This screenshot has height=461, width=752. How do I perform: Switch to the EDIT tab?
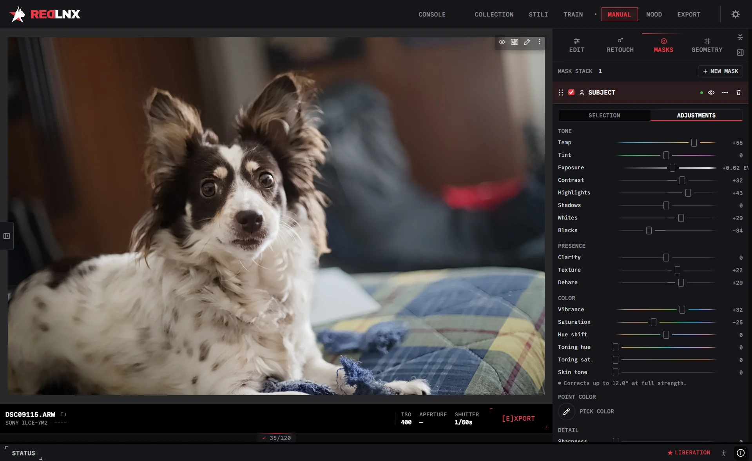click(577, 45)
